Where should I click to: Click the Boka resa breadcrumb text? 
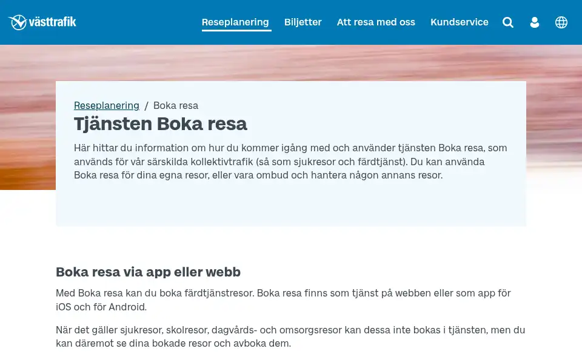coord(176,105)
